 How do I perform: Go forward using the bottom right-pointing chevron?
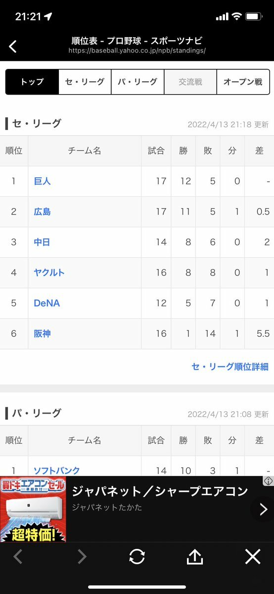tap(82, 557)
